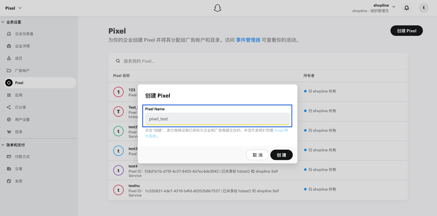Click the 成员 members icon

9,58
